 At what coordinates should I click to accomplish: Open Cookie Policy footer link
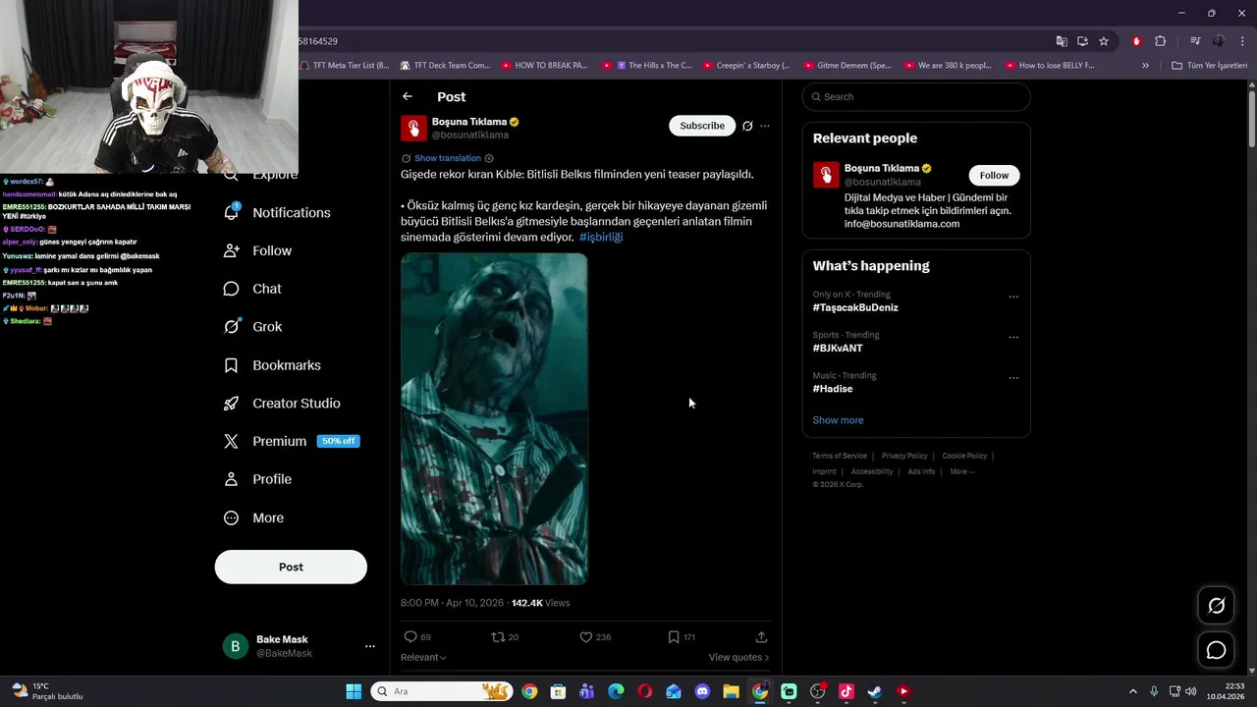964,456
